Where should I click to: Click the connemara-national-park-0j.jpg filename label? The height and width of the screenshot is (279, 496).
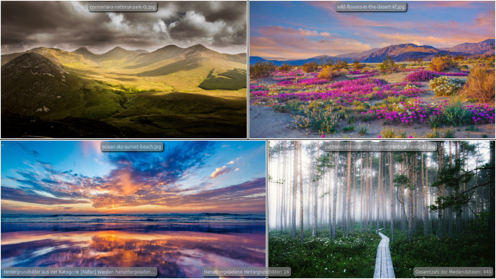pos(122,7)
